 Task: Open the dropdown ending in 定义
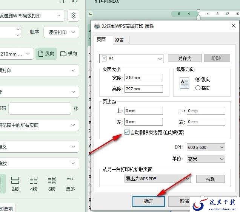pos(39,147)
